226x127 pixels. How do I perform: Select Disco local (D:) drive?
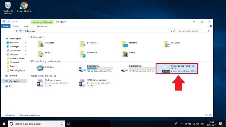[137, 68]
